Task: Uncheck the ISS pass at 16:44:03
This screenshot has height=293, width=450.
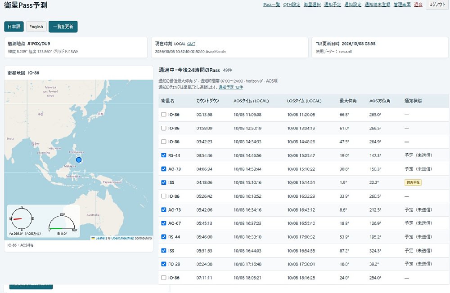Action: click(x=164, y=251)
